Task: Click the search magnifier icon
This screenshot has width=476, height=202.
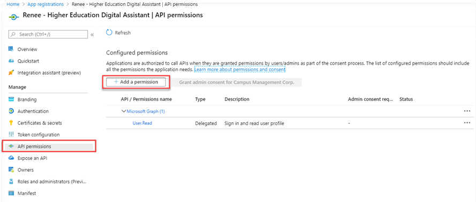Action: pos(13,35)
